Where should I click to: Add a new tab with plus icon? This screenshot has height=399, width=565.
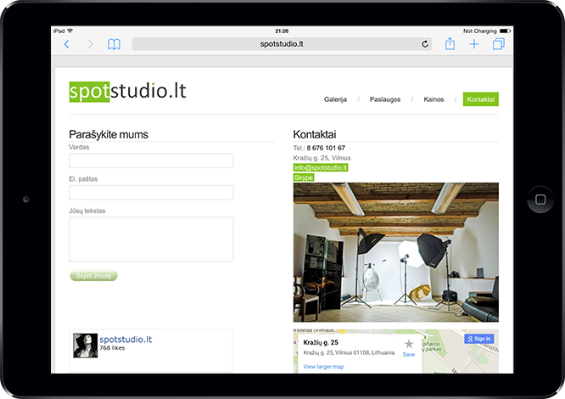click(474, 44)
